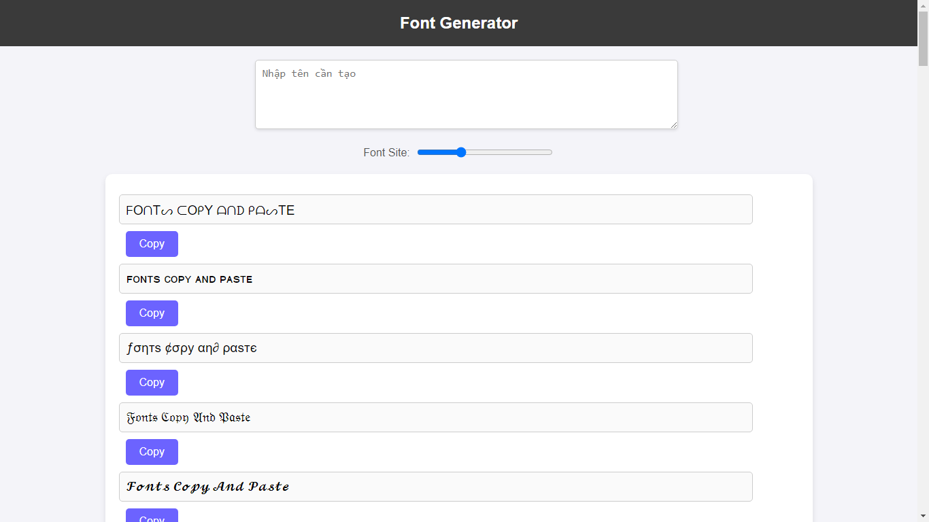Screen dimensions: 929x522
Task: Copy the Gothic blackletter font text
Action: pos(152,452)
